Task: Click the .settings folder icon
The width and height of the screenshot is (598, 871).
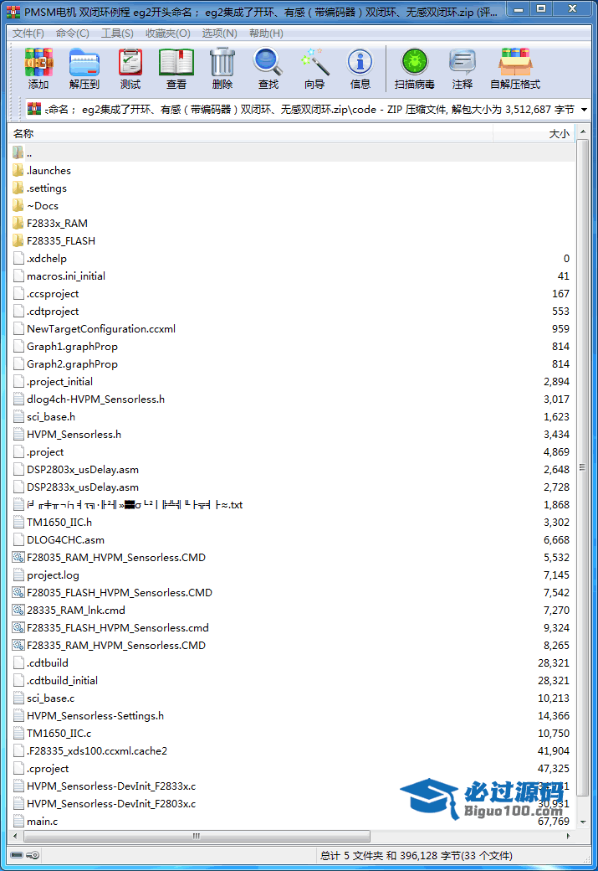Action: coord(18,188)
